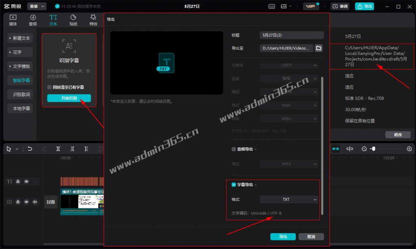
Task: Click the keyboard shortcuts icon in title bar
Action: [272, 6]
